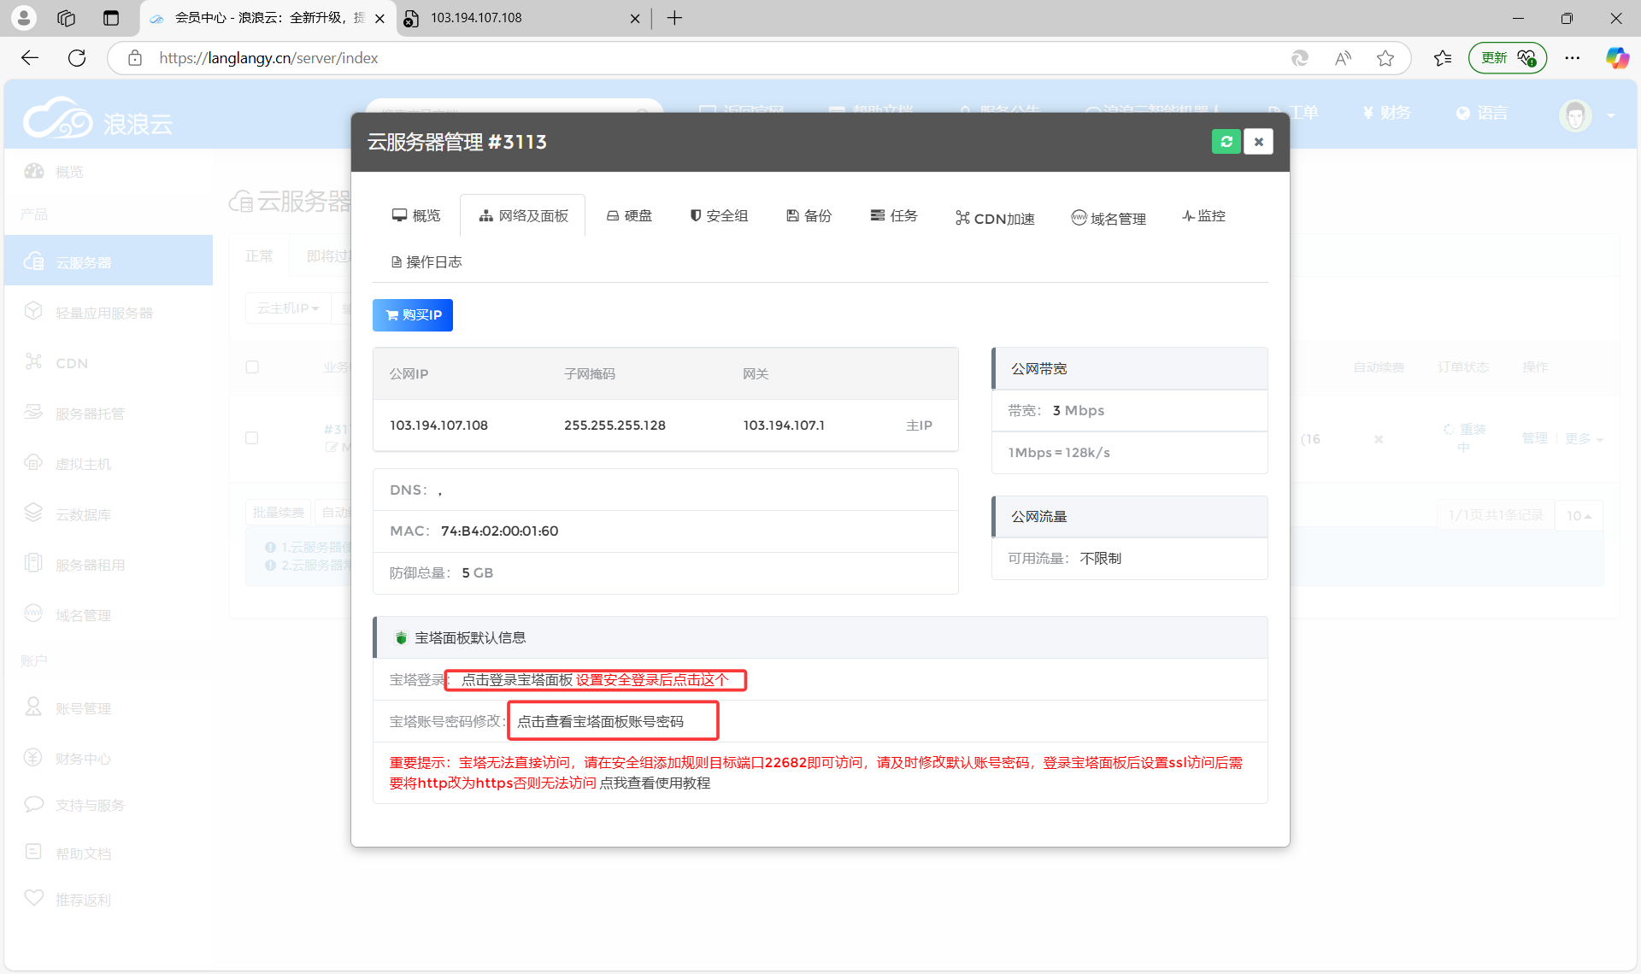Viewport: 1641px width, 974px height.
Task: Select CDN in the left sidebar
Action: coord(71,362)
